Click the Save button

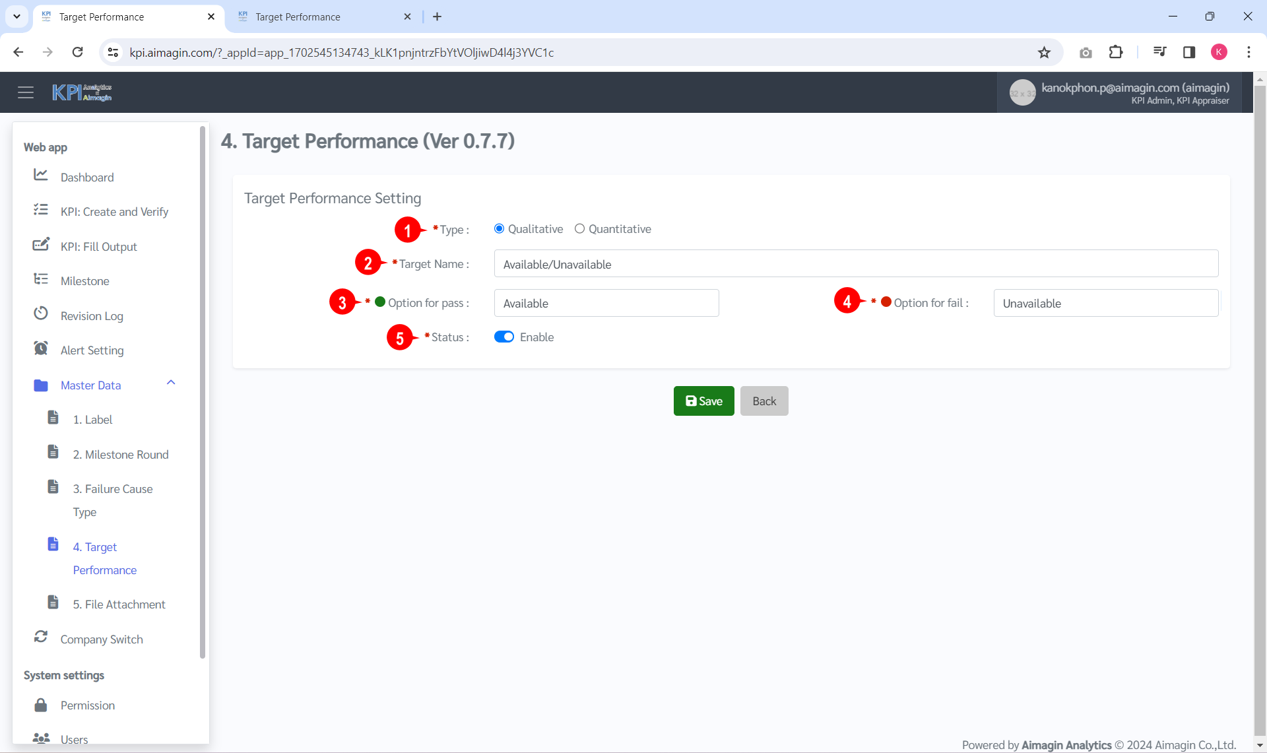tap(703, 401)
